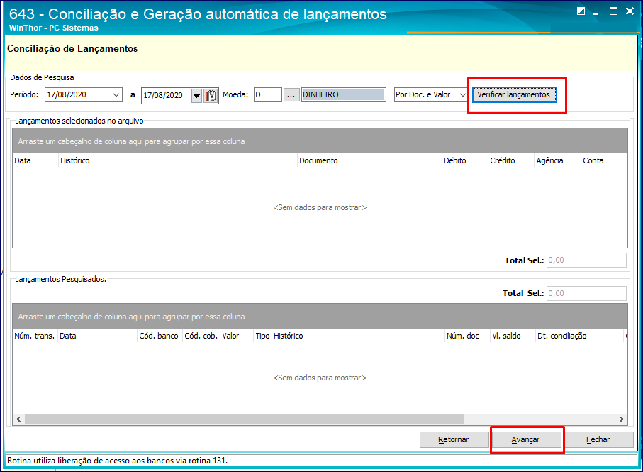The image size is (643, 472).
Task: Click the horizontal scrollbar thumb in lower grid
Action: (x=245, y=419)
